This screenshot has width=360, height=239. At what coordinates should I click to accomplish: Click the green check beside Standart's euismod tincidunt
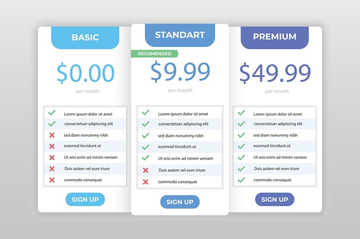[x=145, y=147]
